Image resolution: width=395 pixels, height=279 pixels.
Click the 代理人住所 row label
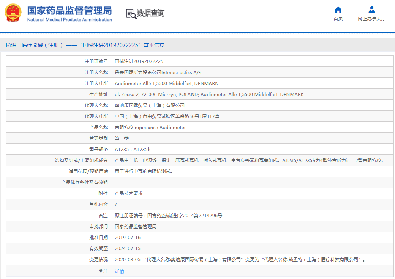[x=96, y=116]
